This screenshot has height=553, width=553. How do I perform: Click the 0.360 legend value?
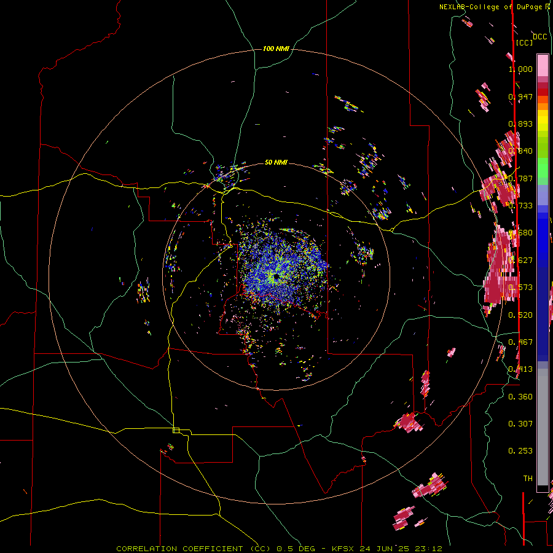point(520,397)
